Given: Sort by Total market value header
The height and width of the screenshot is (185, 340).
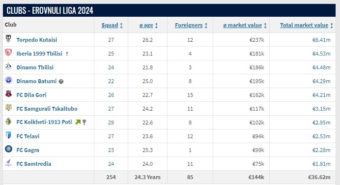Looking at the screenshot, I should (307, 25).
